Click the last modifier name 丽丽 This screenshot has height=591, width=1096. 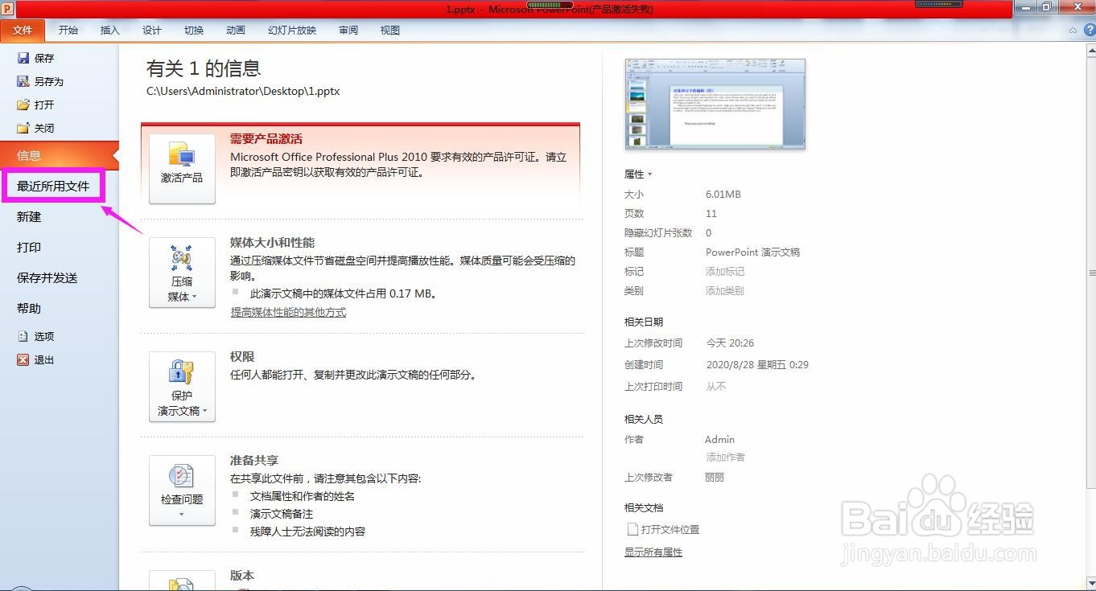coord(715,477)
